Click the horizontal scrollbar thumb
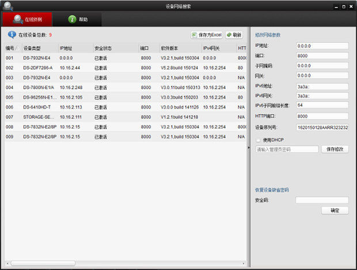The height and width of the screenshot is (270, 357). pyautogui.click(x=43, y=264)
